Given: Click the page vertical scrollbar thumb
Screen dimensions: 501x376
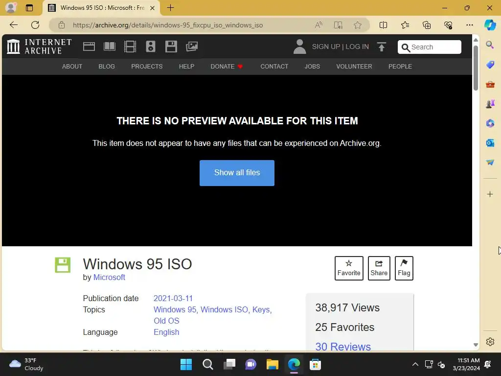Looking at the screenshot, I should 476,68.
